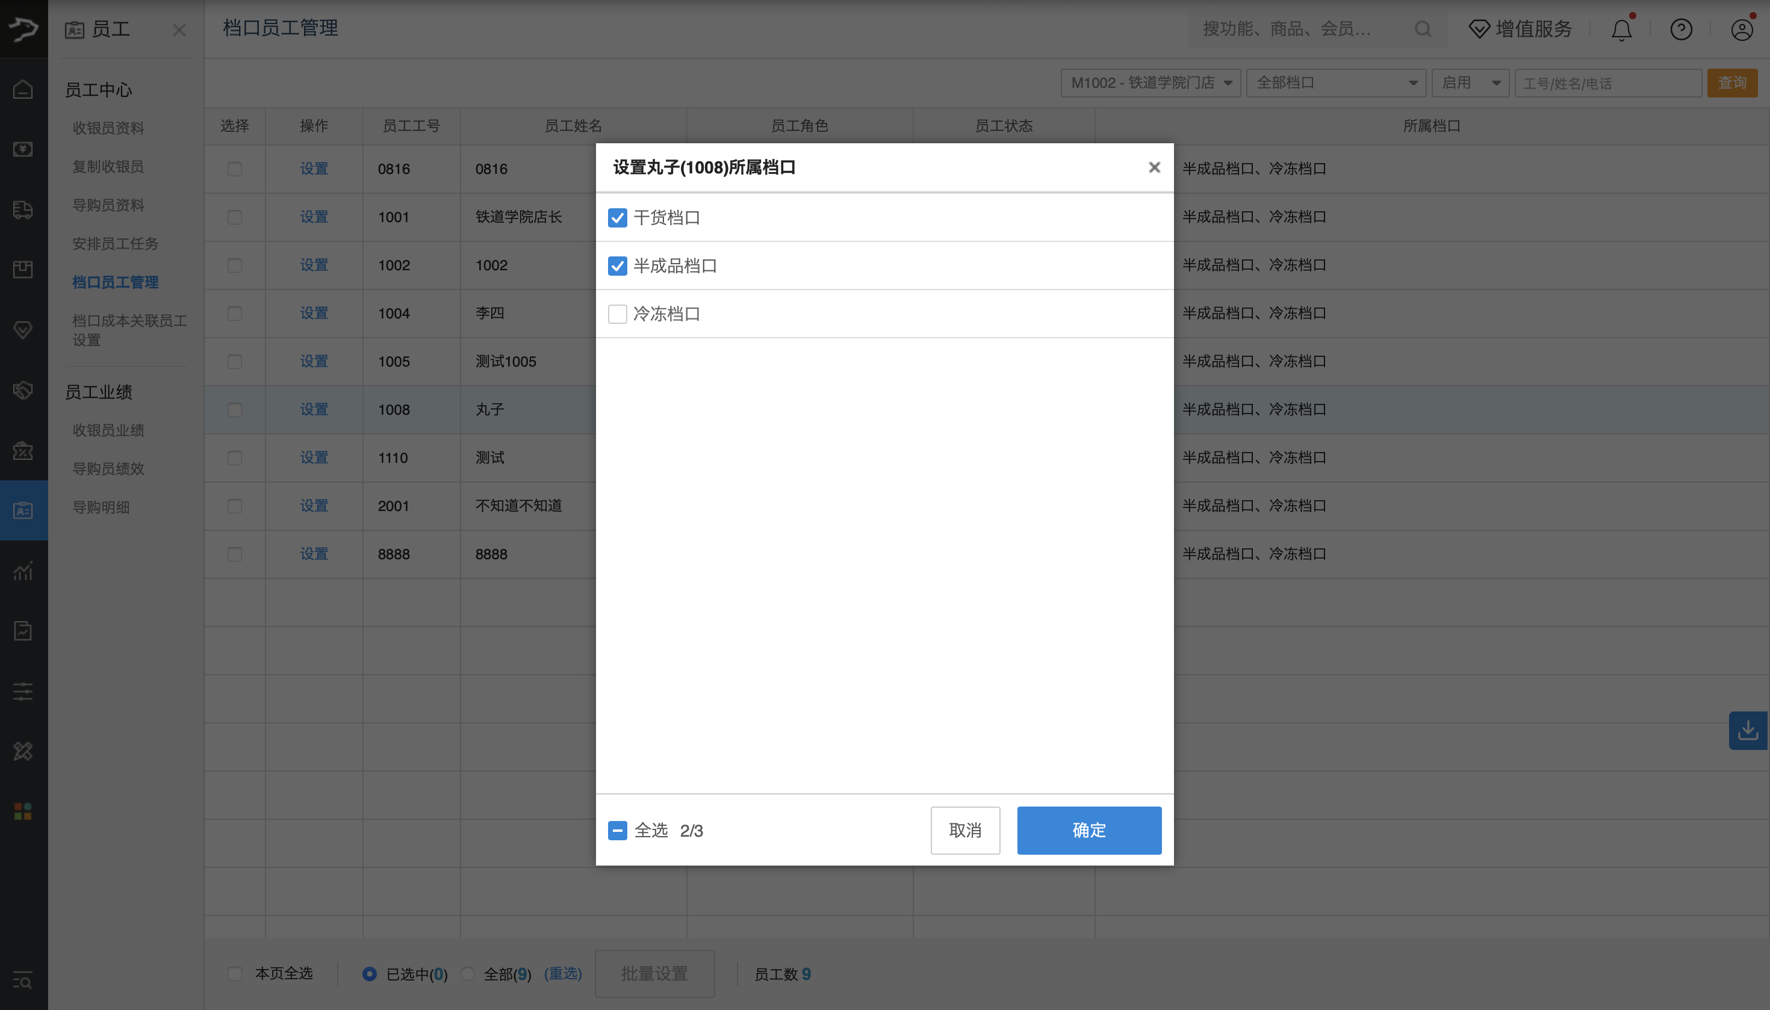Click the floating download export icon

pyautogui.click(x=1749, y=731)
